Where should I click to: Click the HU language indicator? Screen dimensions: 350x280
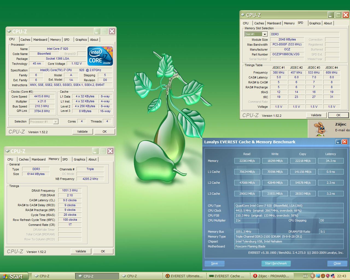click(305, 276)
